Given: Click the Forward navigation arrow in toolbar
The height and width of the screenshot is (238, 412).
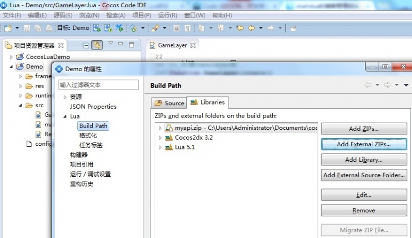Looking at the screenshot, I should coord(271,28).
